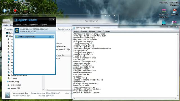Open the Notepad Вид menu
This screenshot has width=180, height=101.
coord(99,31)
